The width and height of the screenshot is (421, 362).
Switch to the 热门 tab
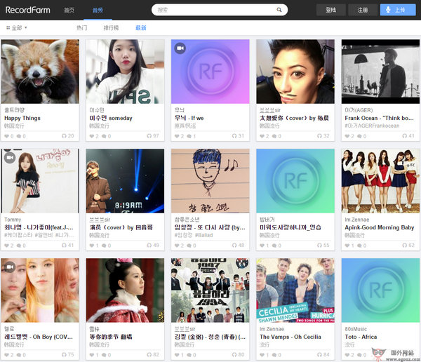(x=82, y=28)
